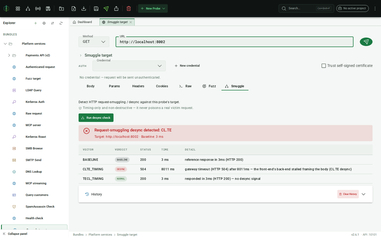The height and width of the screenshot is (238, 381).
Task: Switch to the Dashboard tab
Action: point(82,22)
